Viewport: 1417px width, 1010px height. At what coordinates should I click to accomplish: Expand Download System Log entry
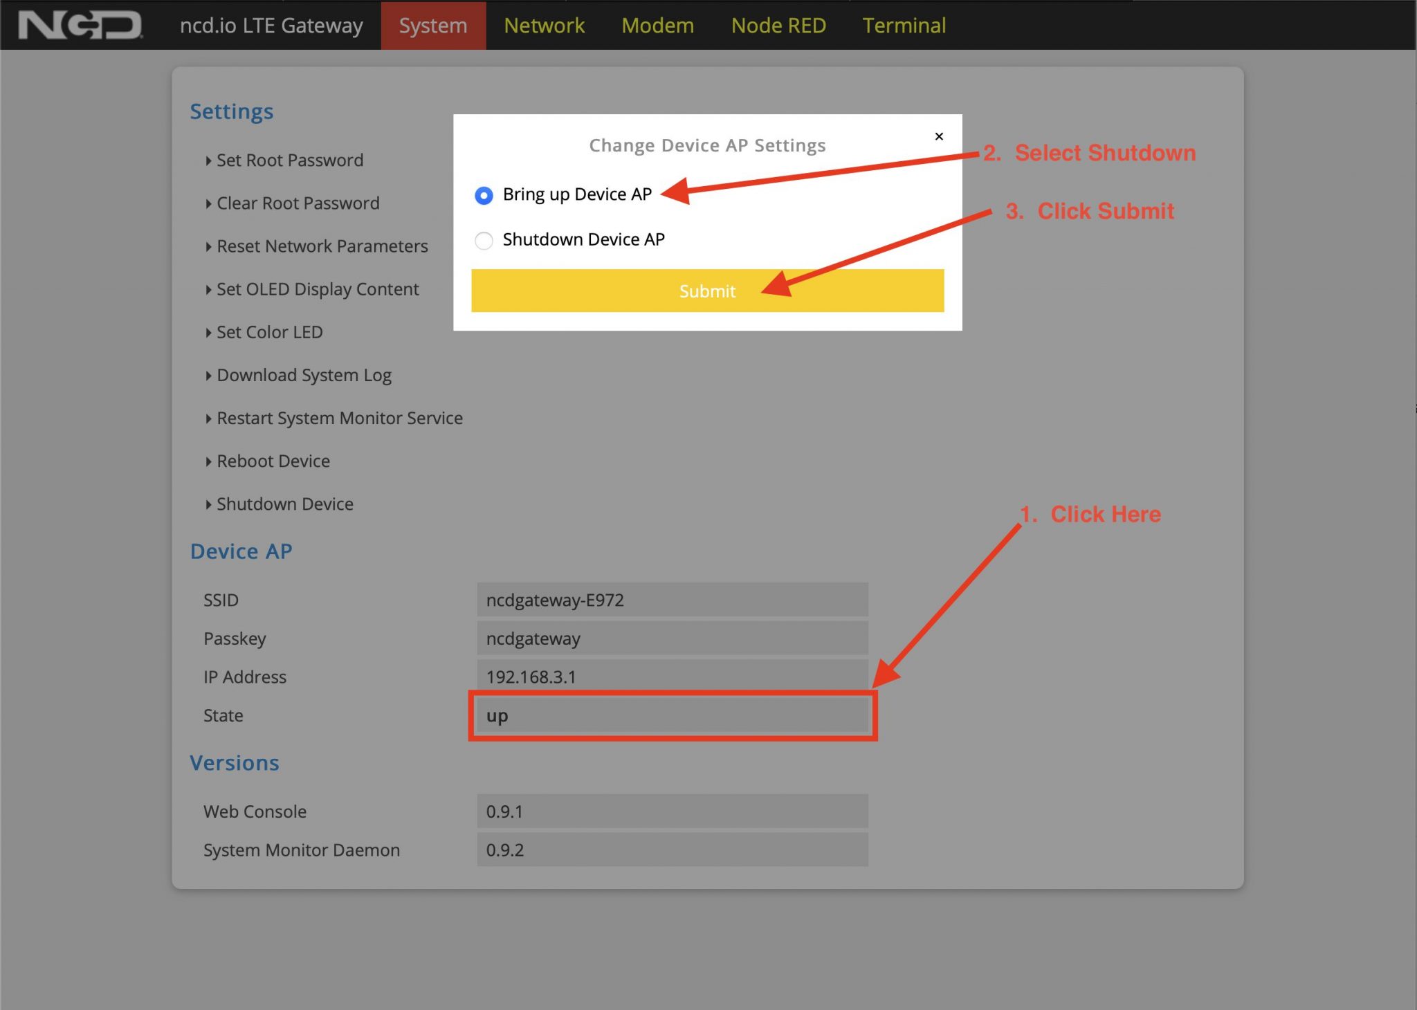click(304, 375)
